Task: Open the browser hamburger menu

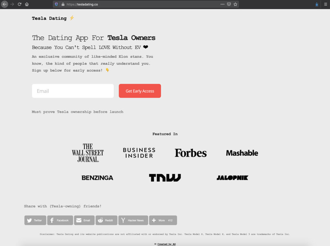Action: (325, 4)
